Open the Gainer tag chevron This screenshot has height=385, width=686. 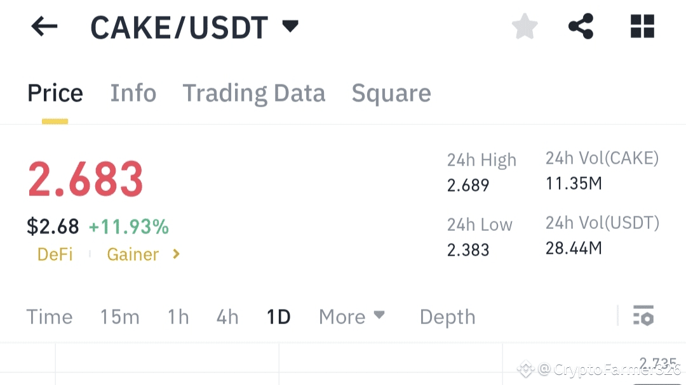coord(177,254)
